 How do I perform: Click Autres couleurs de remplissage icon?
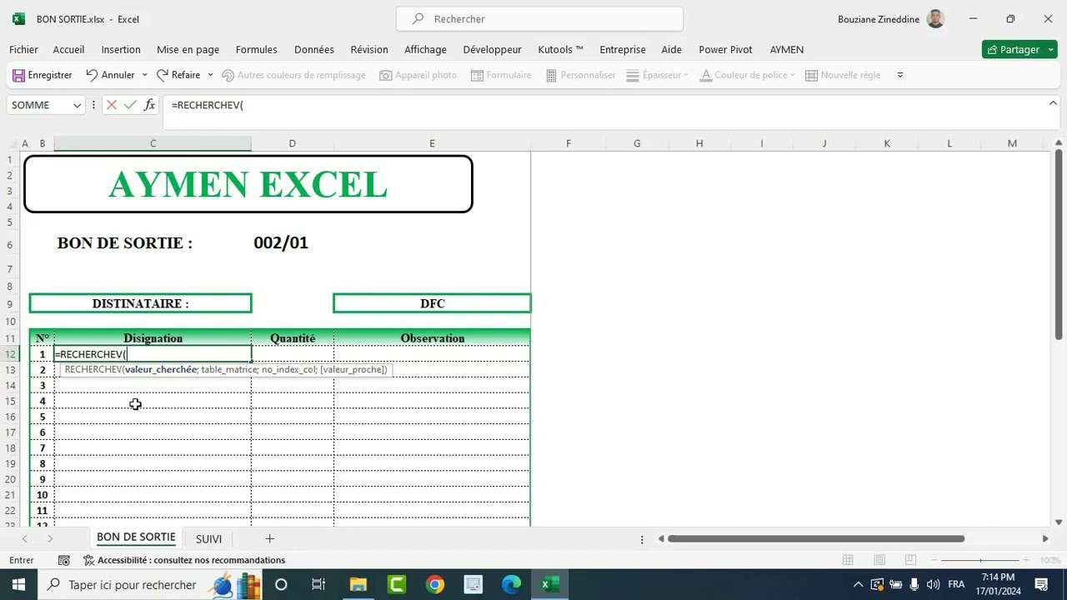[x=228, y=75]
